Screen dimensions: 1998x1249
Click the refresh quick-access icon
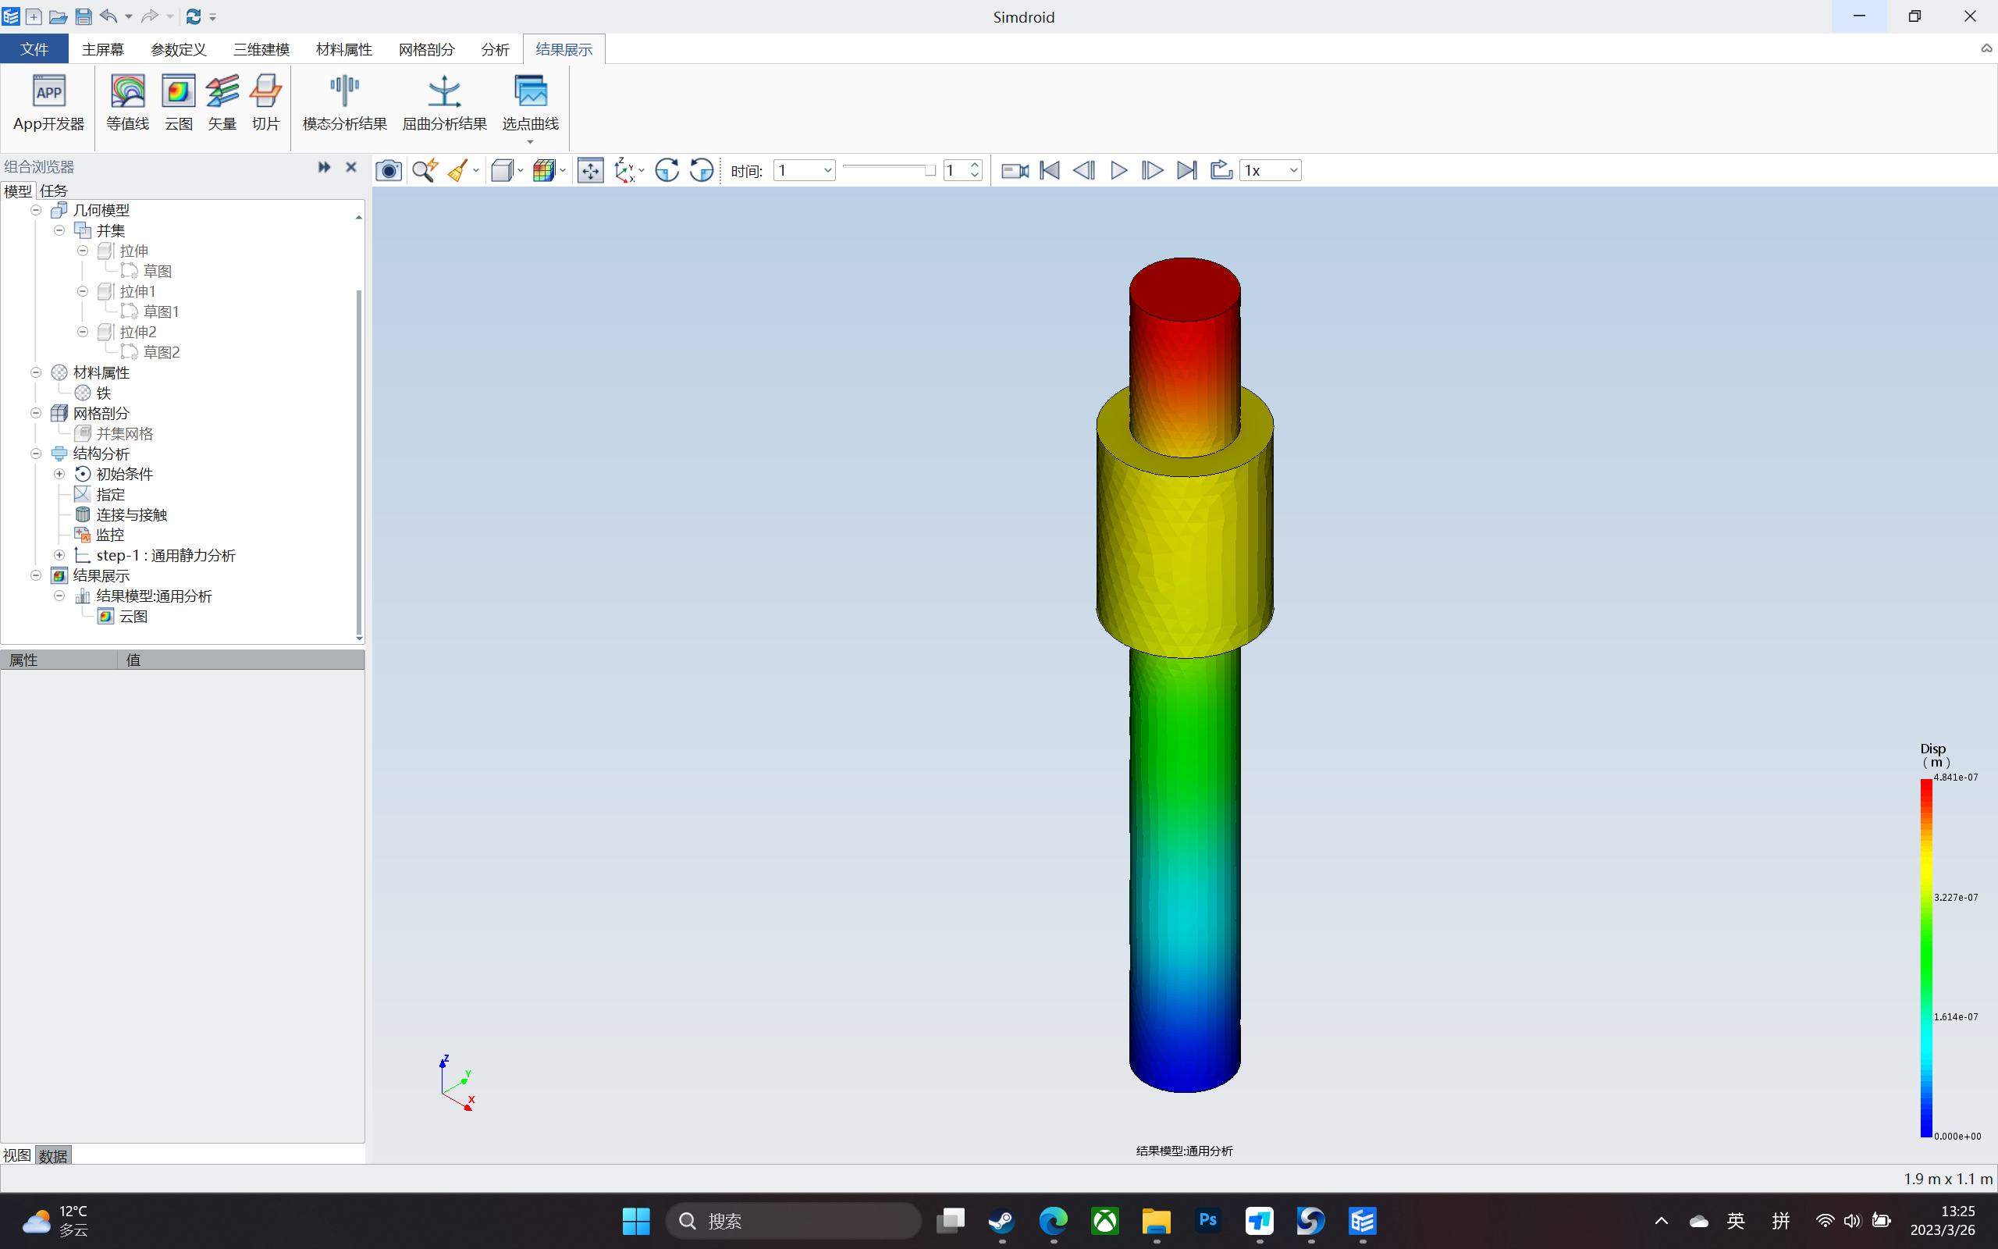coord(194,16)
